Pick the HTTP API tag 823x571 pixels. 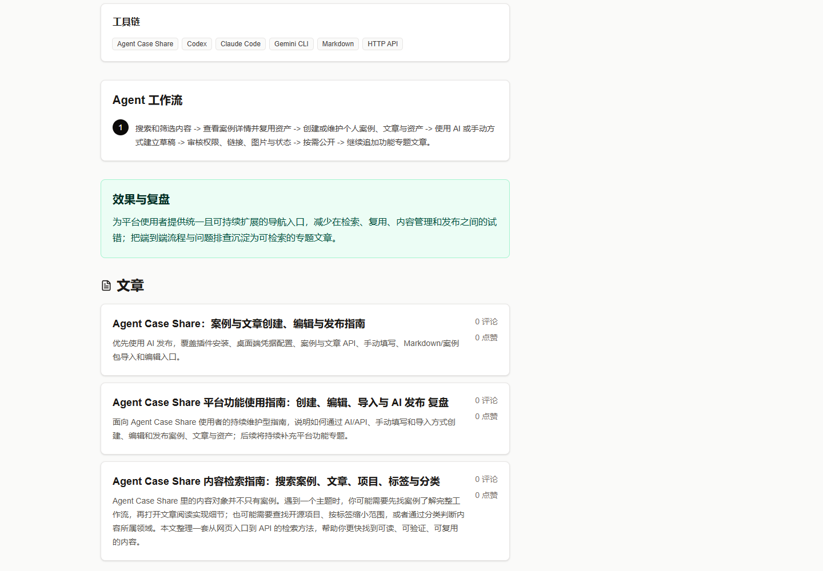click(x=383, y=44)
